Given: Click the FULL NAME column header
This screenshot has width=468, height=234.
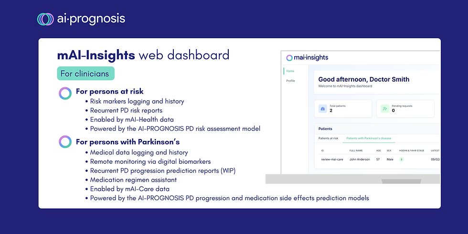Looking at the screenshot, I should tap(356, 151).
